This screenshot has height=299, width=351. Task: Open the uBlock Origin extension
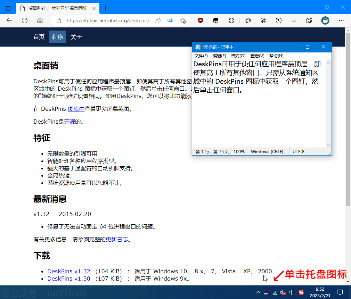(x=201, y=20)
